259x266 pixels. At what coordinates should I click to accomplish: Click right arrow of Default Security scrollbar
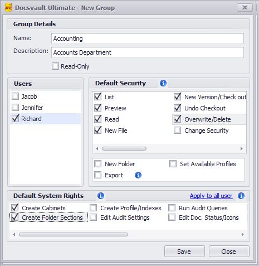coord(242,148)
